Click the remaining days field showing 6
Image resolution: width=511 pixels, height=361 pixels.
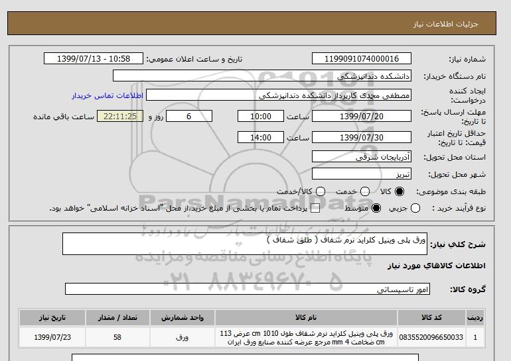point(189,116)
